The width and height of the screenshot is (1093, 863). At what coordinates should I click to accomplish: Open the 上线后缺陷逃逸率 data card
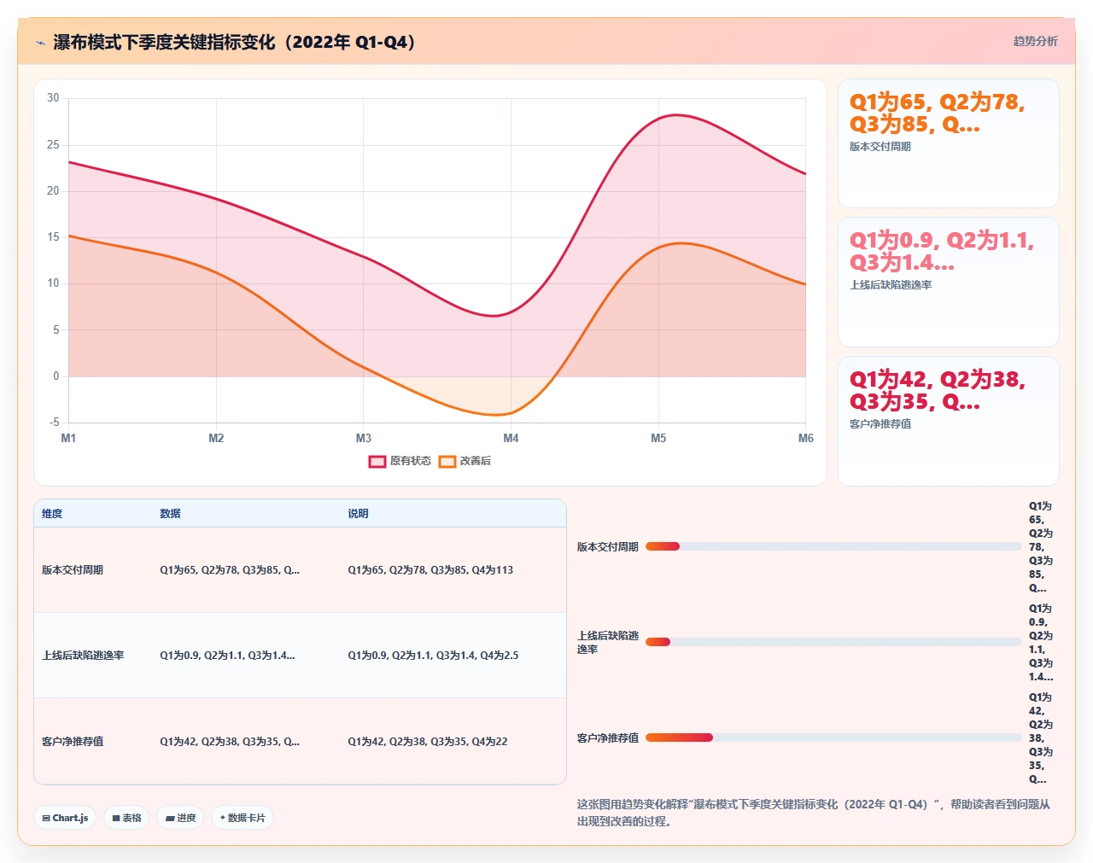[x=949, y=282]
